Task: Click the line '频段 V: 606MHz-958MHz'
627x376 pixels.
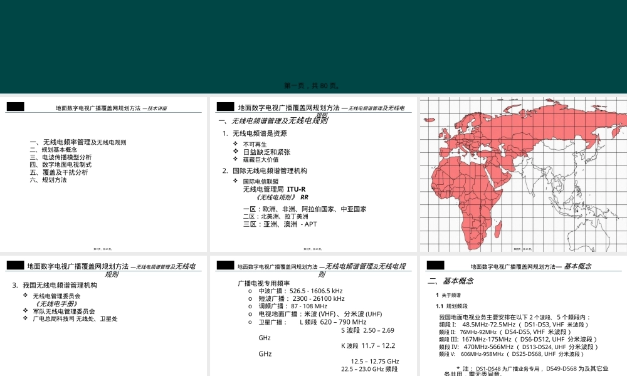Action: (512, 354)
